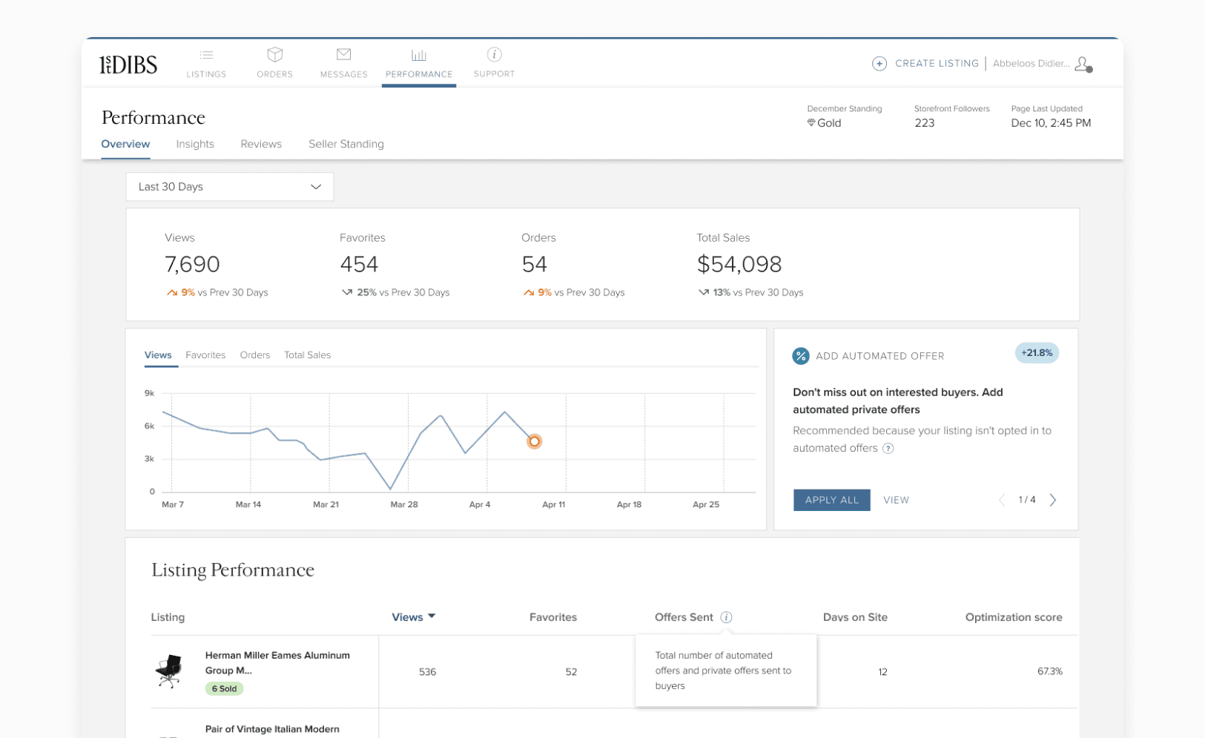
Task: Click the Offers Sent tooltip text
Action: [x=723, y=671]
